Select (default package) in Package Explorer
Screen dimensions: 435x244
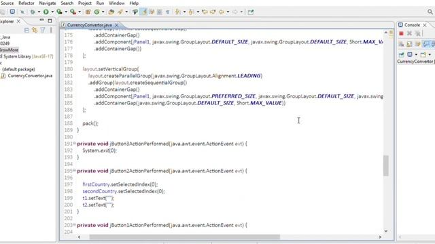coord(18,69)
